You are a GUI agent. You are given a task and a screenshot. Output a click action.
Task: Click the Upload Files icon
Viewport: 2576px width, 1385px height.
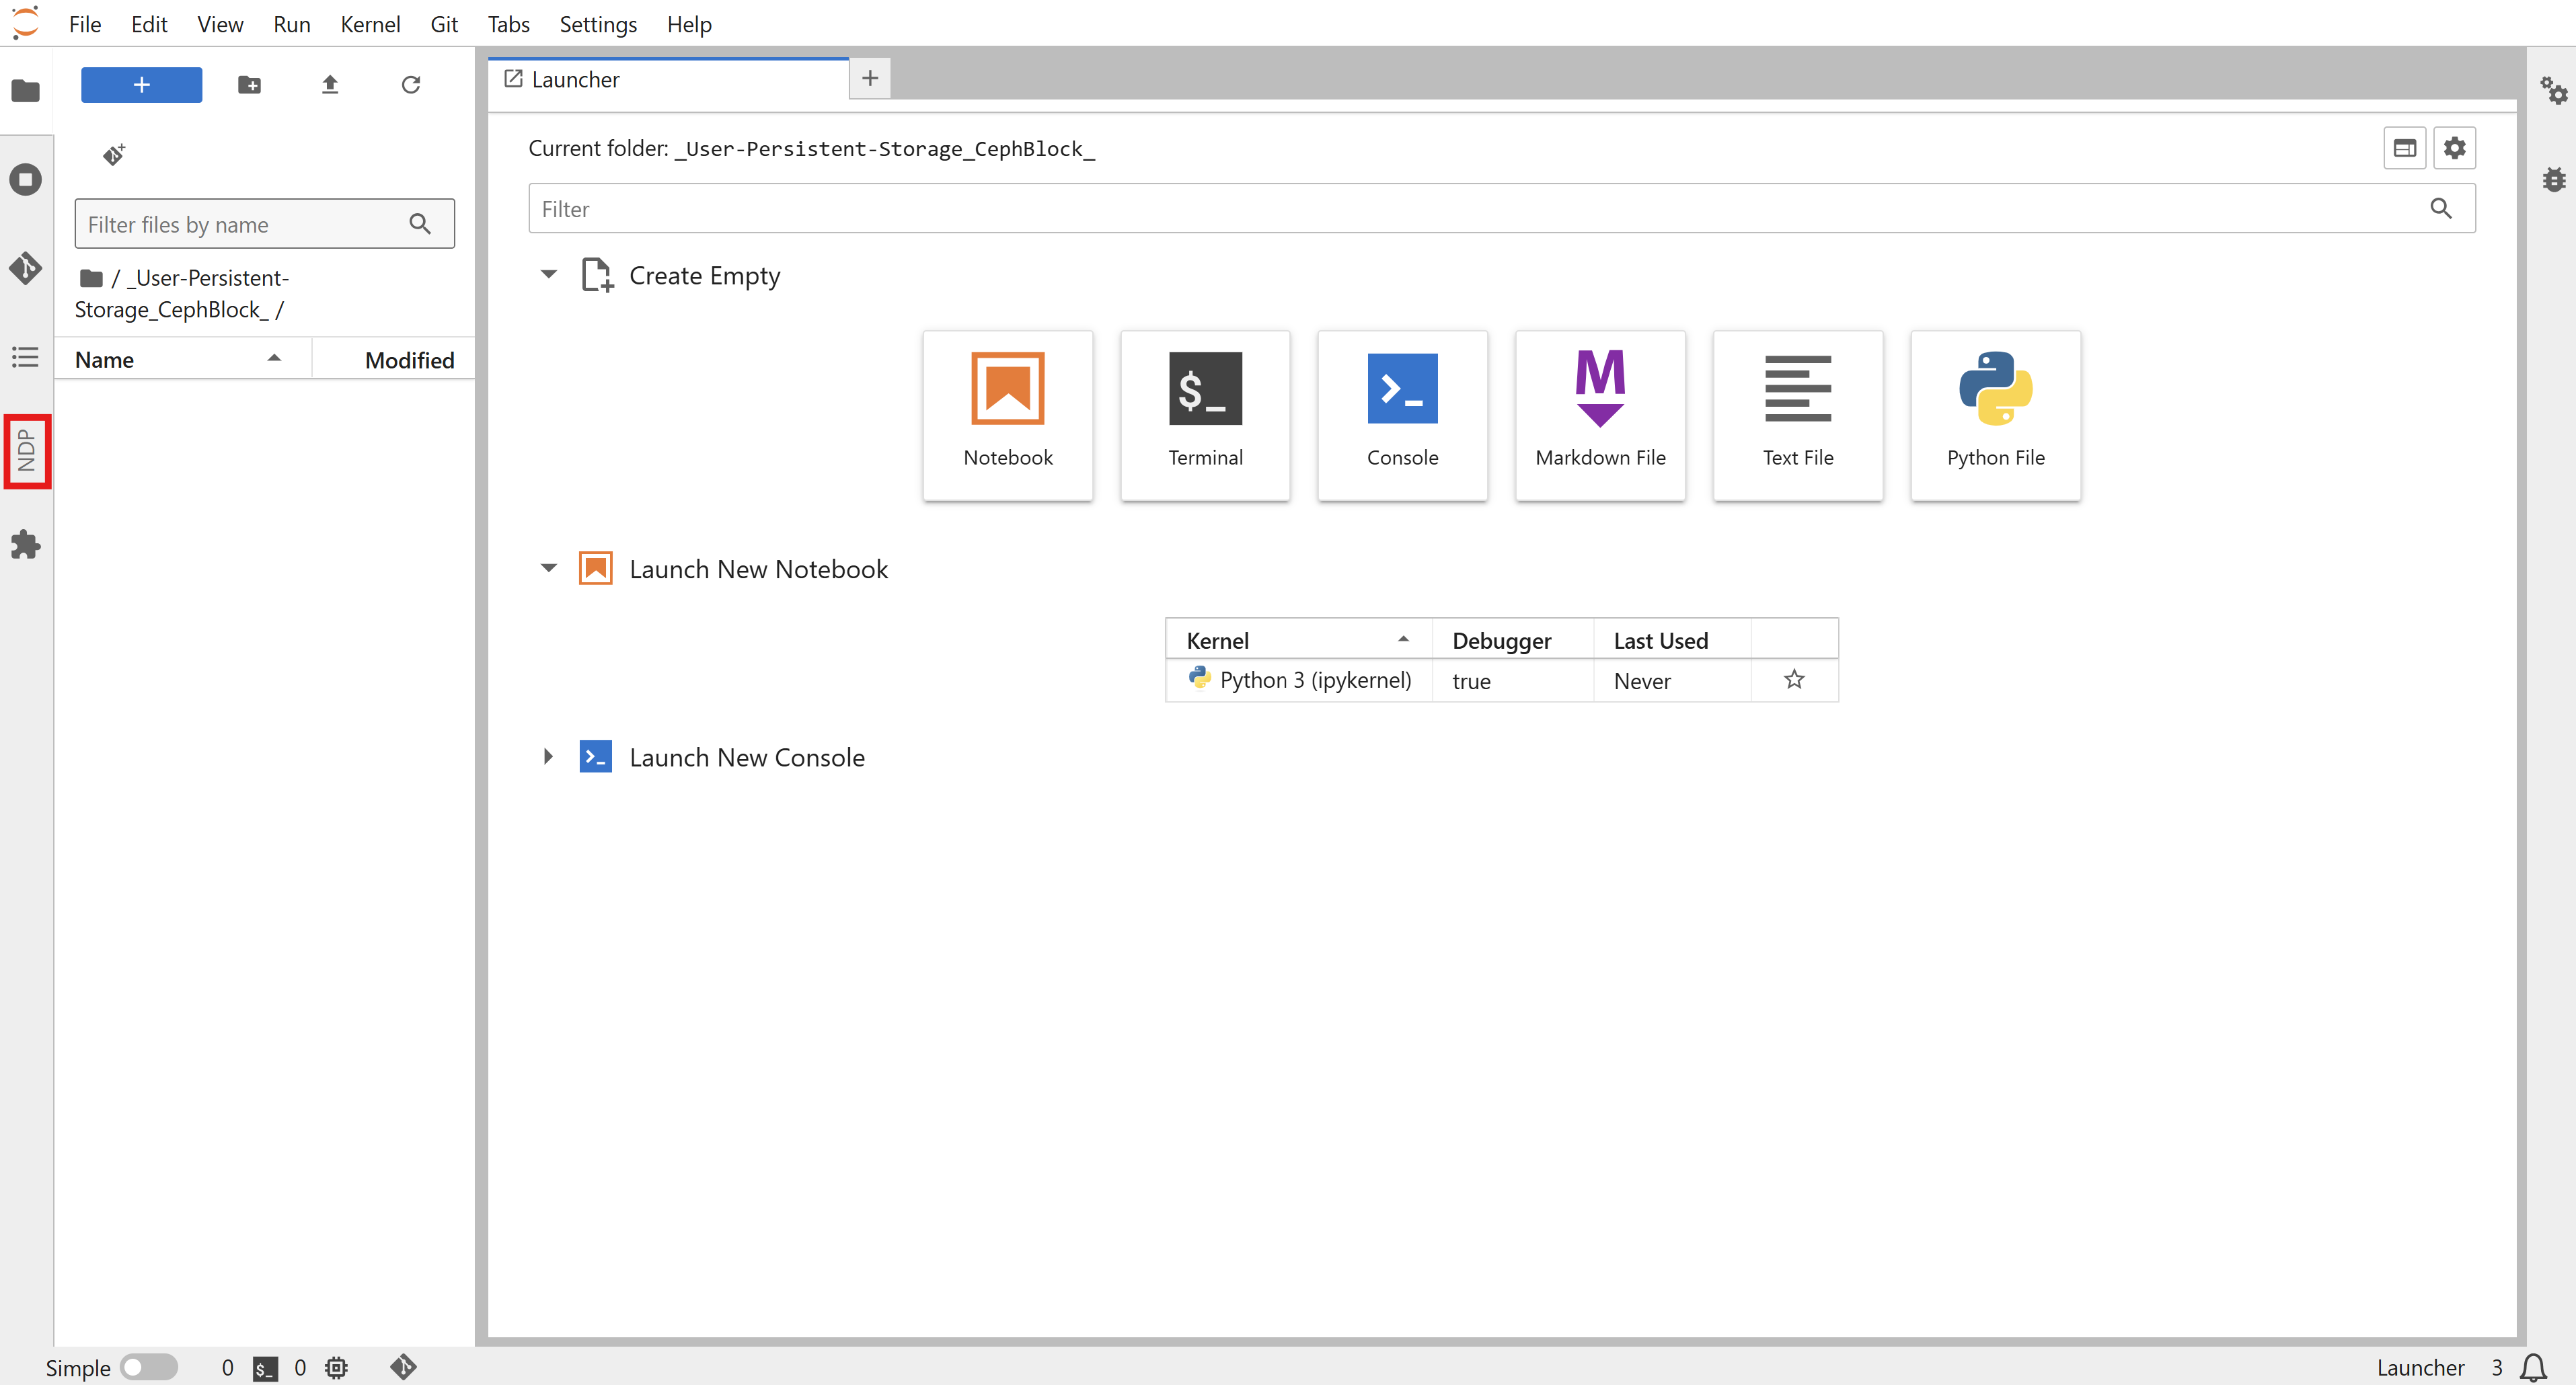(330, 85)
